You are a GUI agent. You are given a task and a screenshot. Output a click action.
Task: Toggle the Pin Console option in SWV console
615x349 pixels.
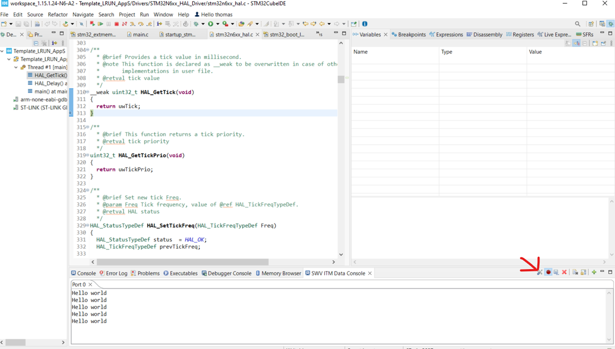coord(584,272)
